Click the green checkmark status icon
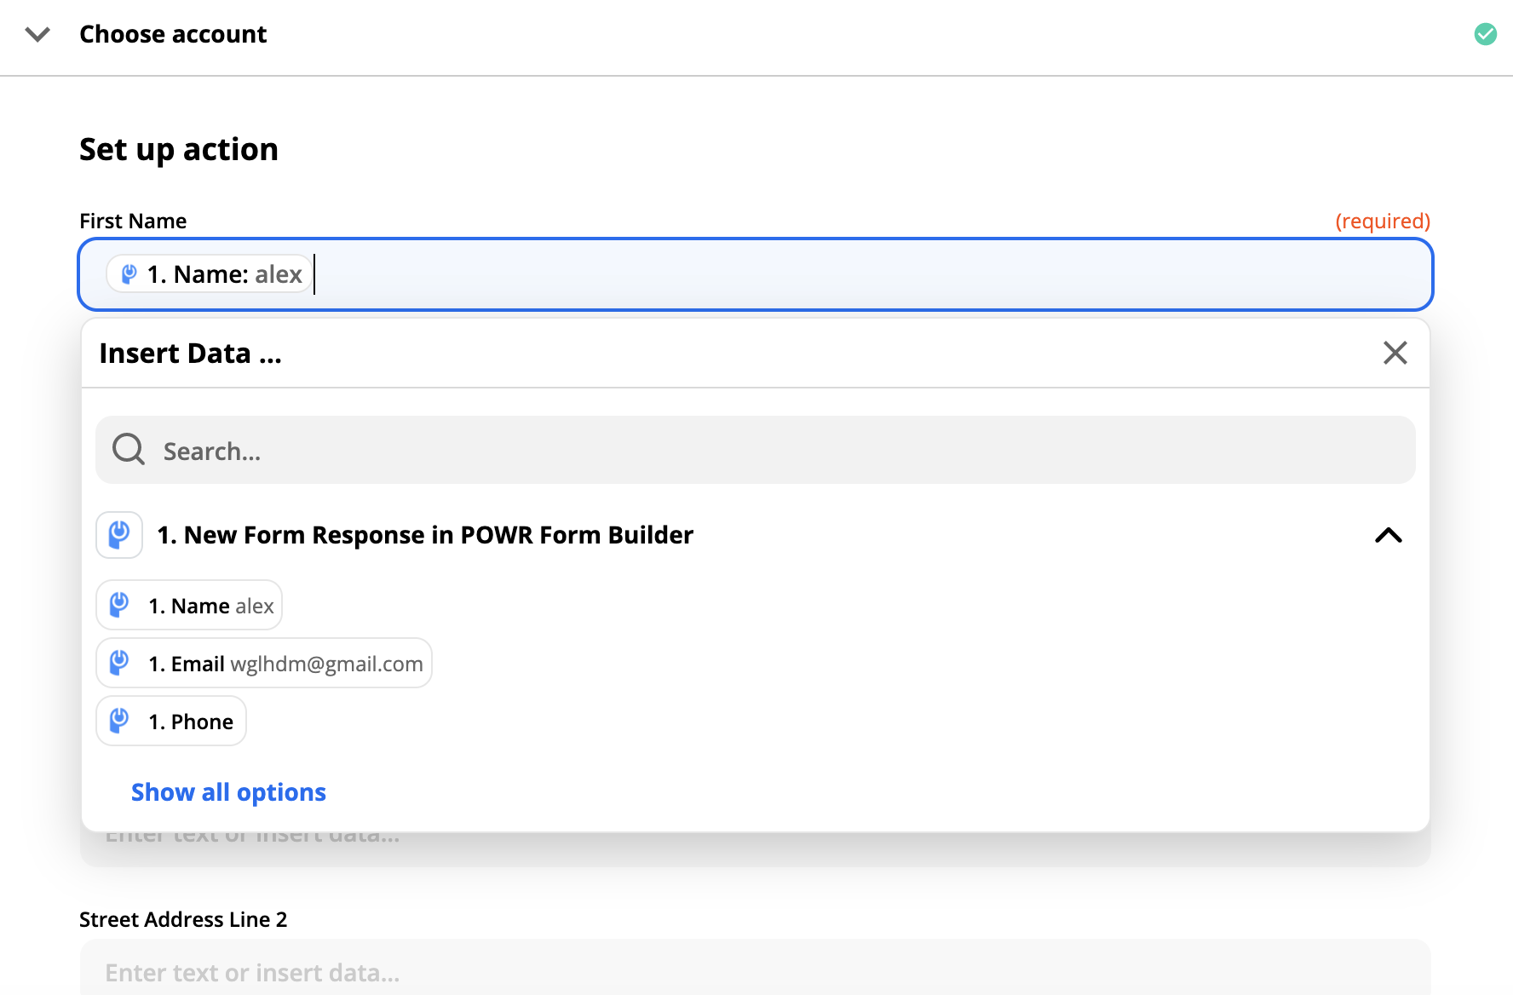This screenshot has width=1513, height=995. pyautogui.click(x=1485, y=34)
